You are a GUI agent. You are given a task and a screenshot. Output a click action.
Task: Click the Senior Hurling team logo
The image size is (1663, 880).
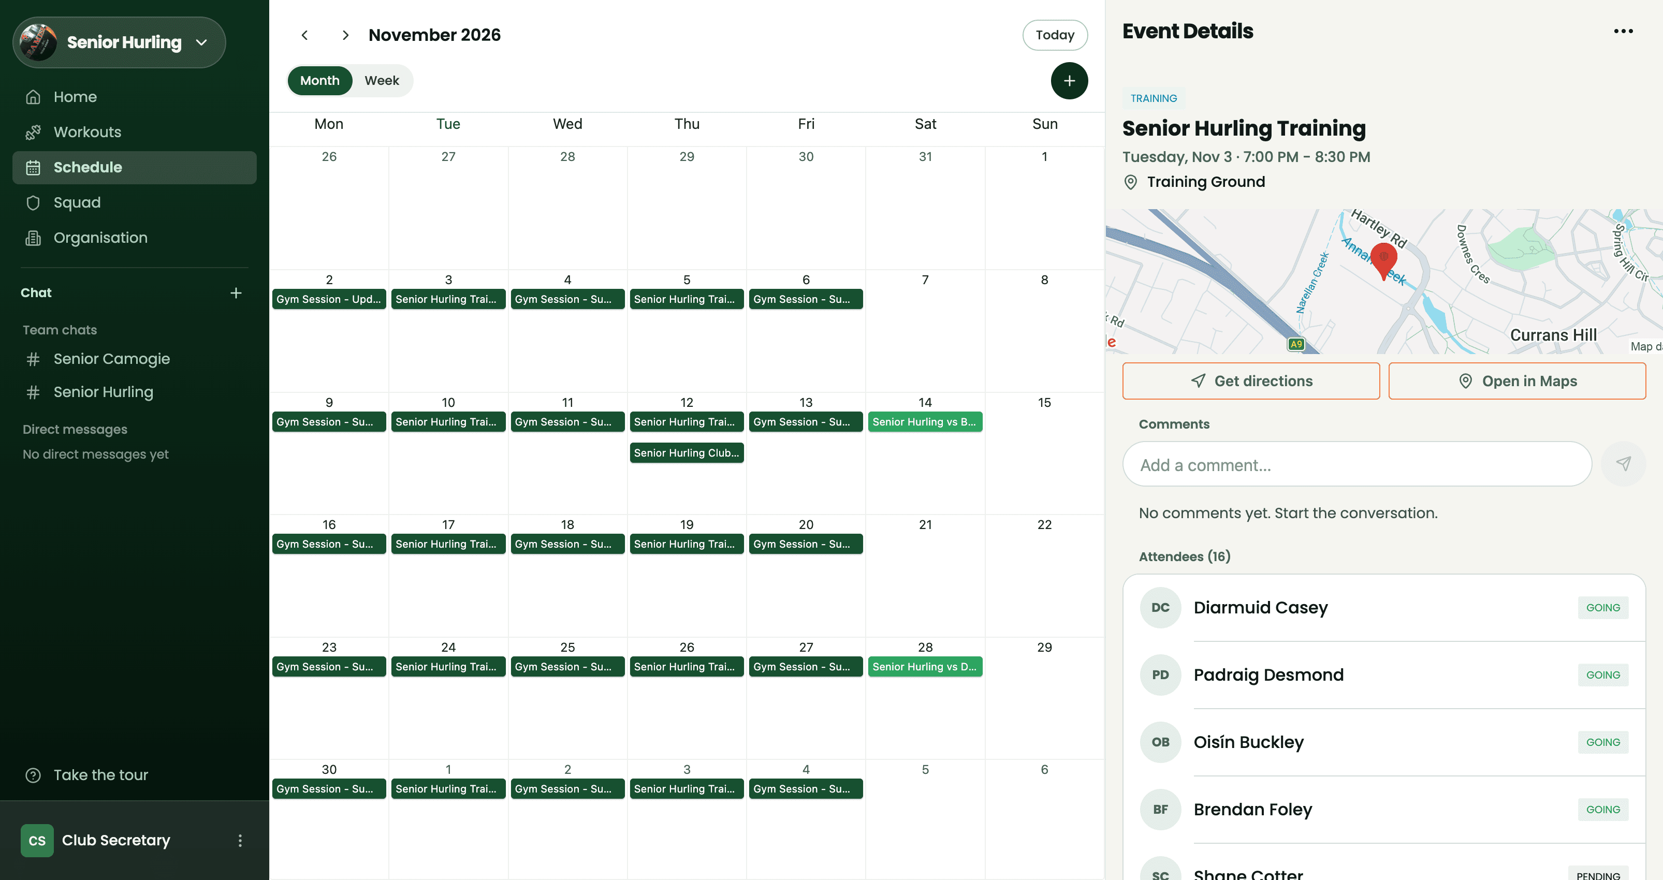[39, 42]
